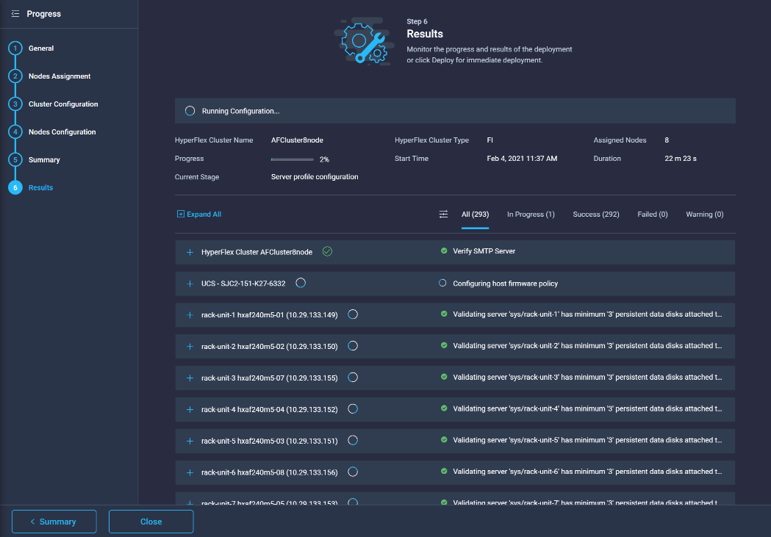Image resolution: width=771 pixels, height=537 pixels.
Task: Click green dot before rack-unit-5 validation message
Action: [x=444, y=439]
